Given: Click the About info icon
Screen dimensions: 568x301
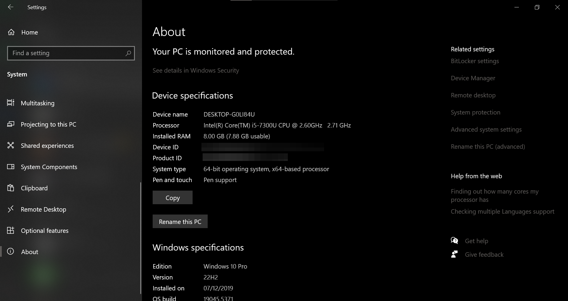Looking at the screenshot, I should 11,251.
